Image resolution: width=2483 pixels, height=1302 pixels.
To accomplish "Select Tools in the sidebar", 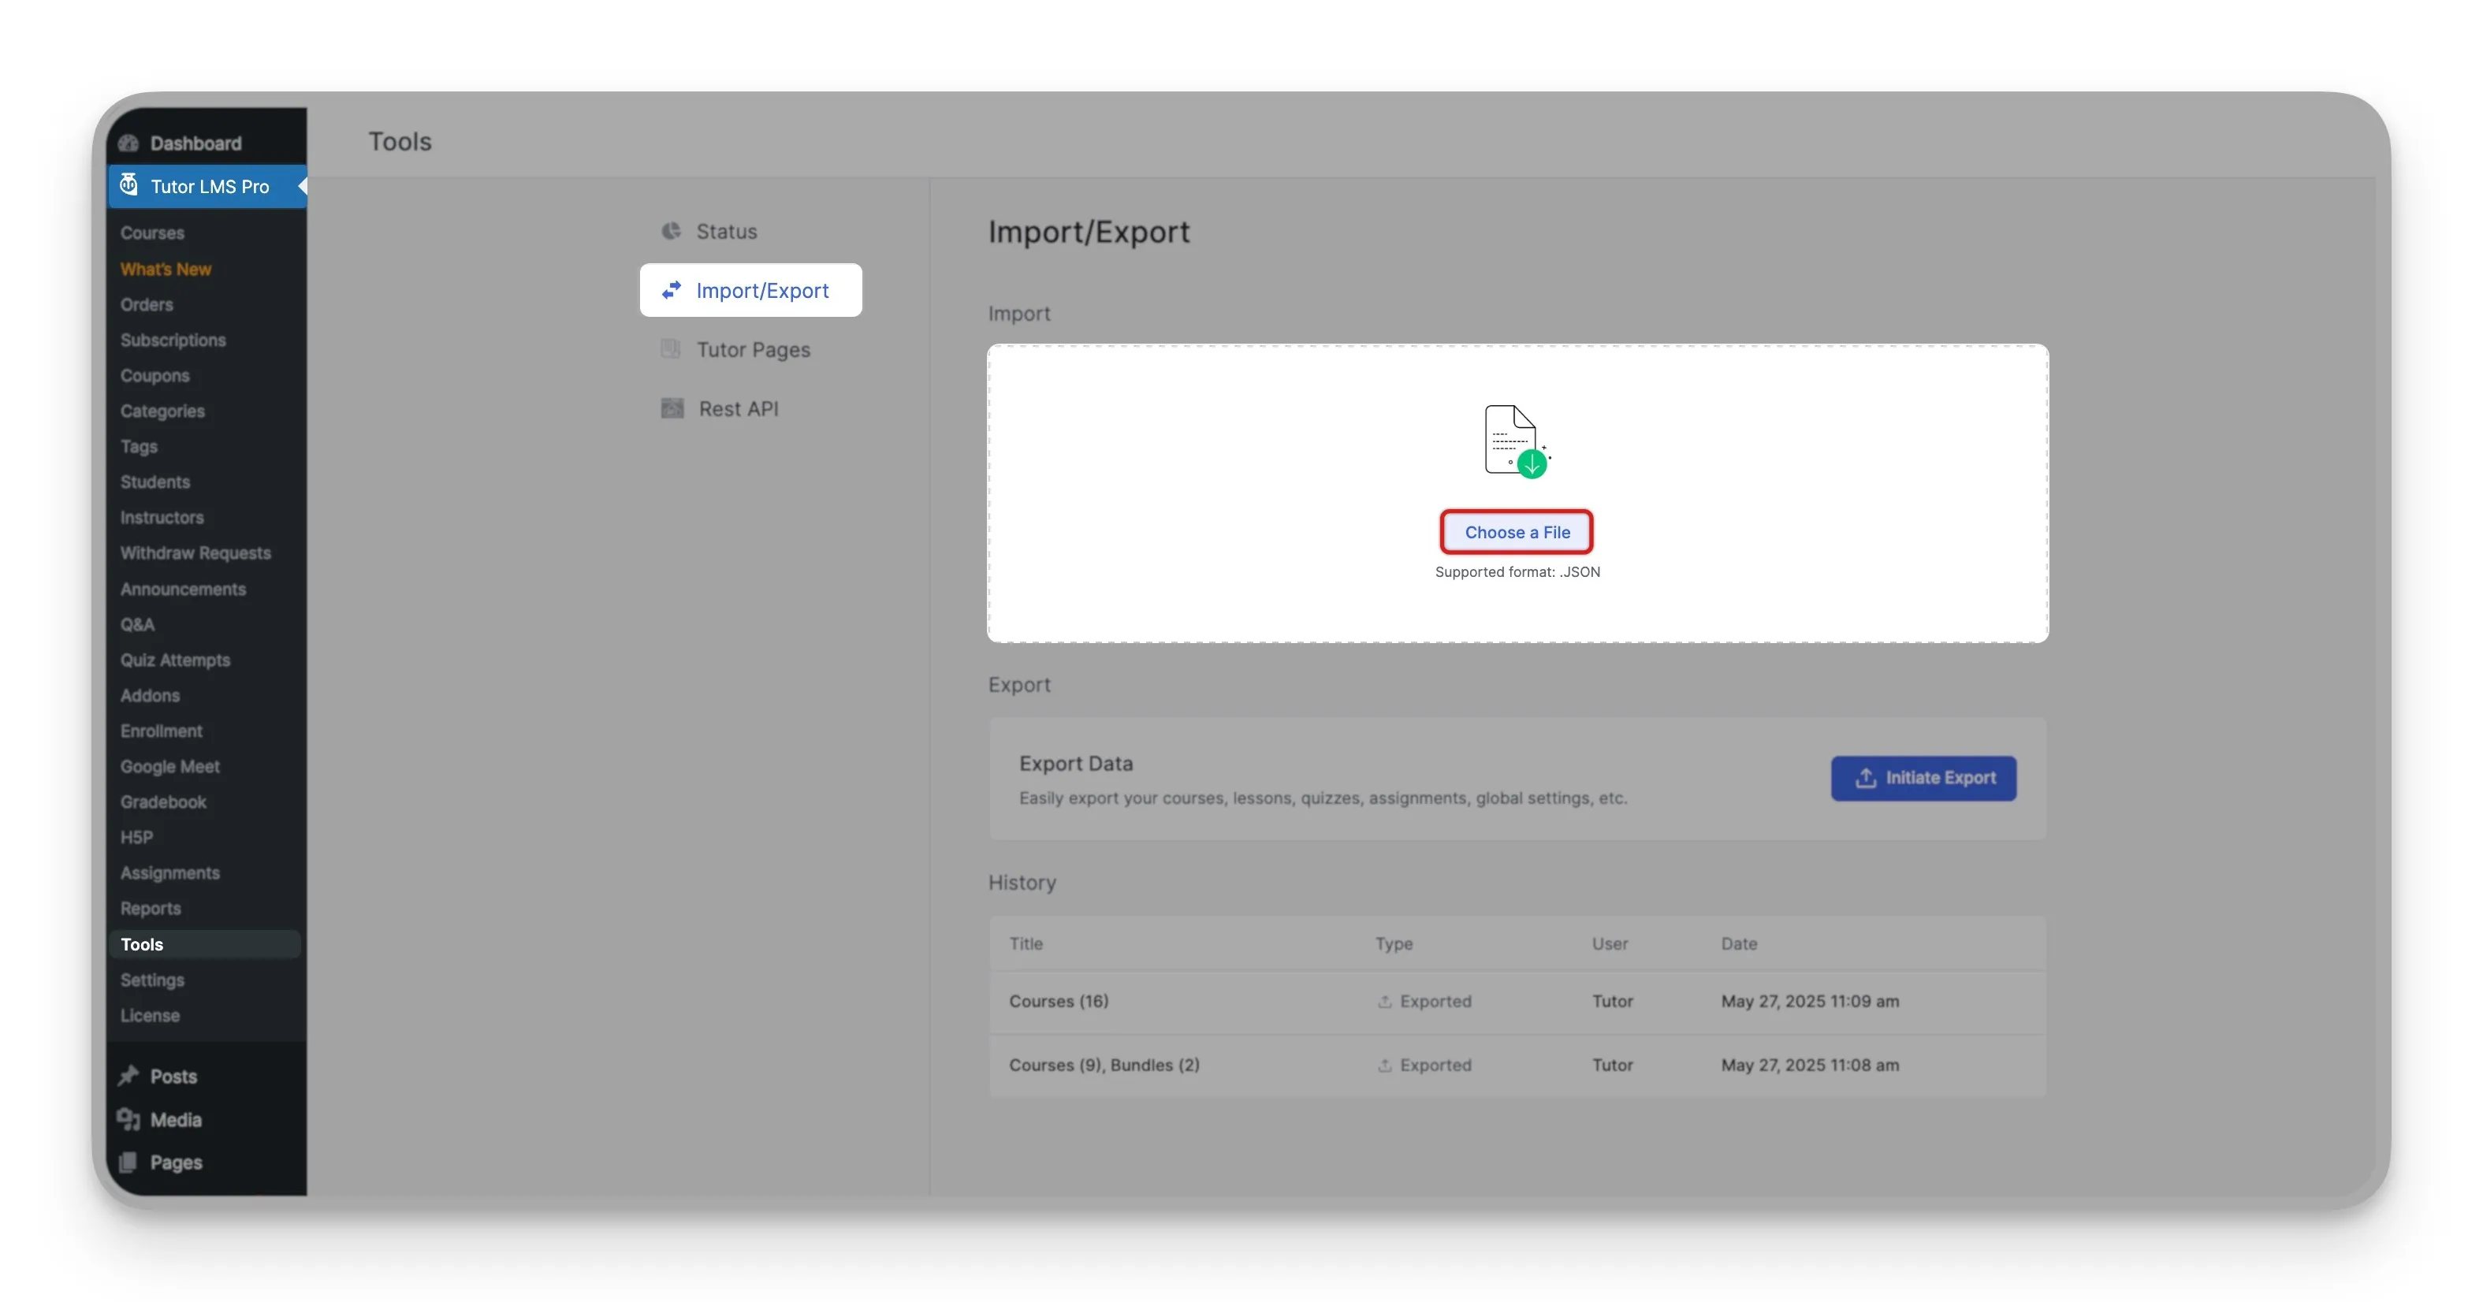I will coord(204,944).
